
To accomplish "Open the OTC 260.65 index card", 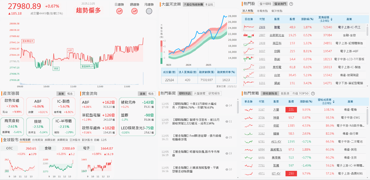I will click(x=19, y=161).
